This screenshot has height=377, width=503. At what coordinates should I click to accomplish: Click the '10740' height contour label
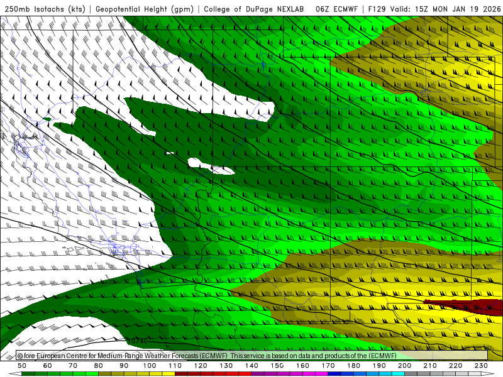coord(137,341)
